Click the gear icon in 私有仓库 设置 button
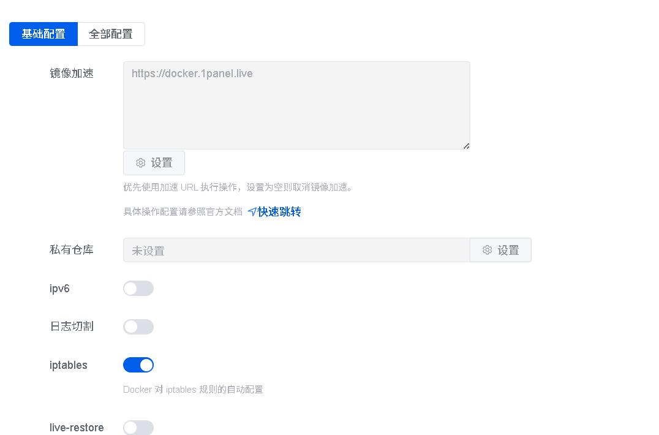This screenshot has height=435, width=659. coord(487,250)
